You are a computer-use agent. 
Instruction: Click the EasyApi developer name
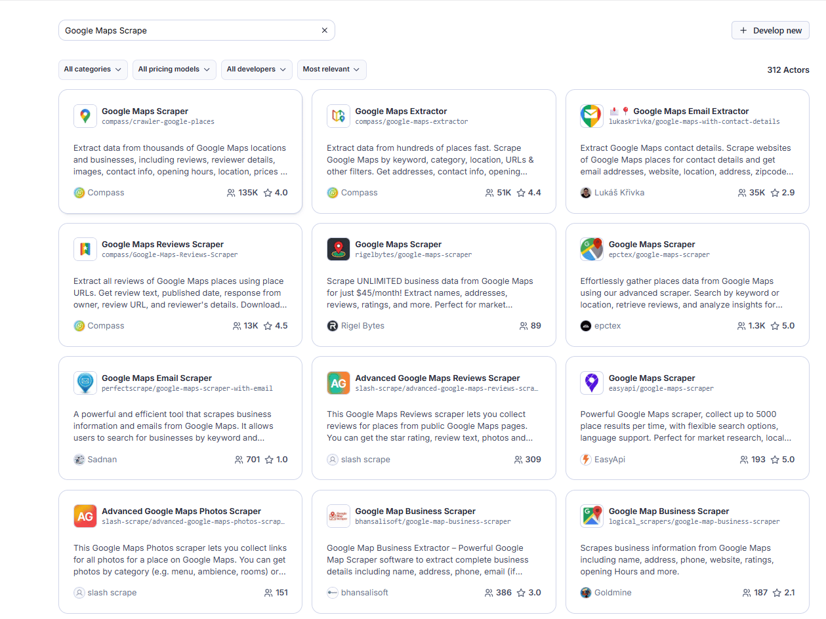point(609,460)
